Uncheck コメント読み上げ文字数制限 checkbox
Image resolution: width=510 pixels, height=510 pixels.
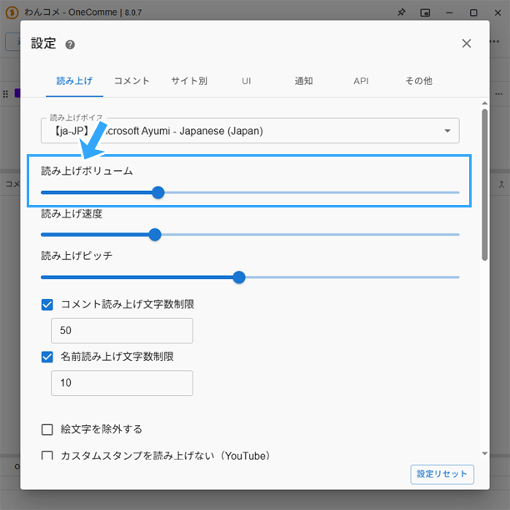47,305
